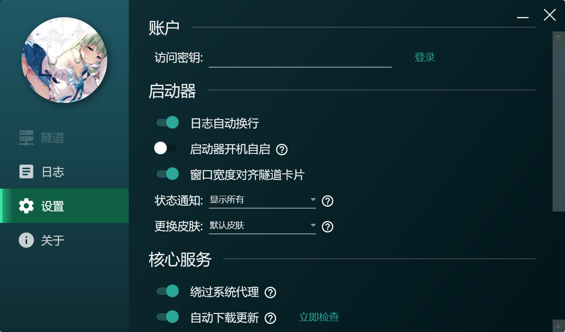Screen dimensions: 565x332
Task: Show help for 绕过系统代理
Action: click(x=270, y=292)
